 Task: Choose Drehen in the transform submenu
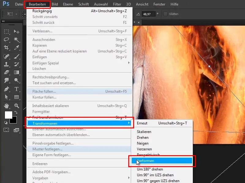pyautogui.click(x=162, y=138)
